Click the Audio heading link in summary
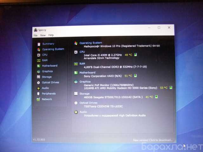The width and height of the screenshot is (203, 152). point(83,112)
